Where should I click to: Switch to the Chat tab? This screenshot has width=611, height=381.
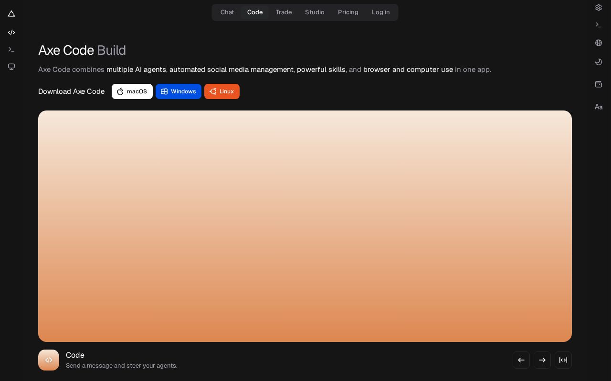227,12
